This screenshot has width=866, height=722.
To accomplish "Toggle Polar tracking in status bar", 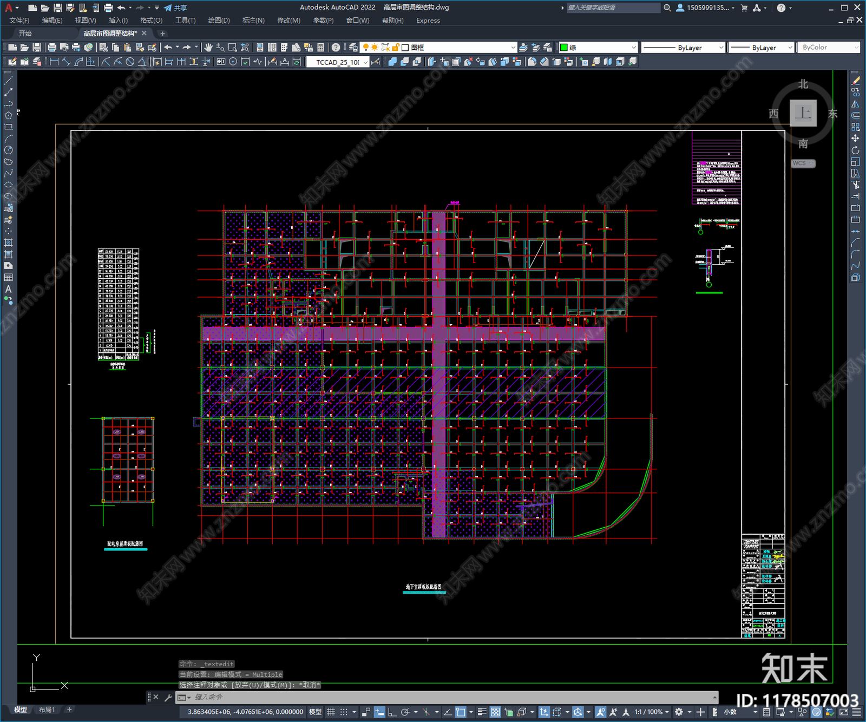I will pyautogui.click(x=405, y=712).
